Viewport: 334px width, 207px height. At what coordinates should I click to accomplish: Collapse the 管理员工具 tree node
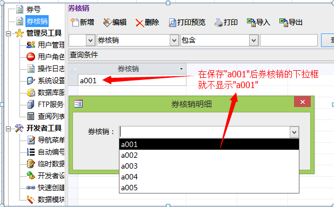(x=8, y=34)
